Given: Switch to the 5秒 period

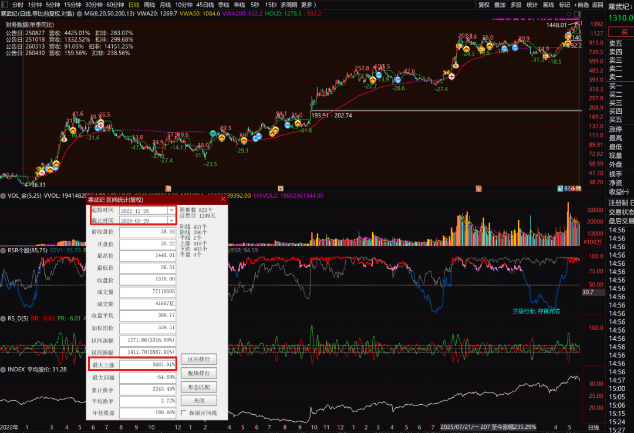Looking at the screenshot, I should 255,5.
